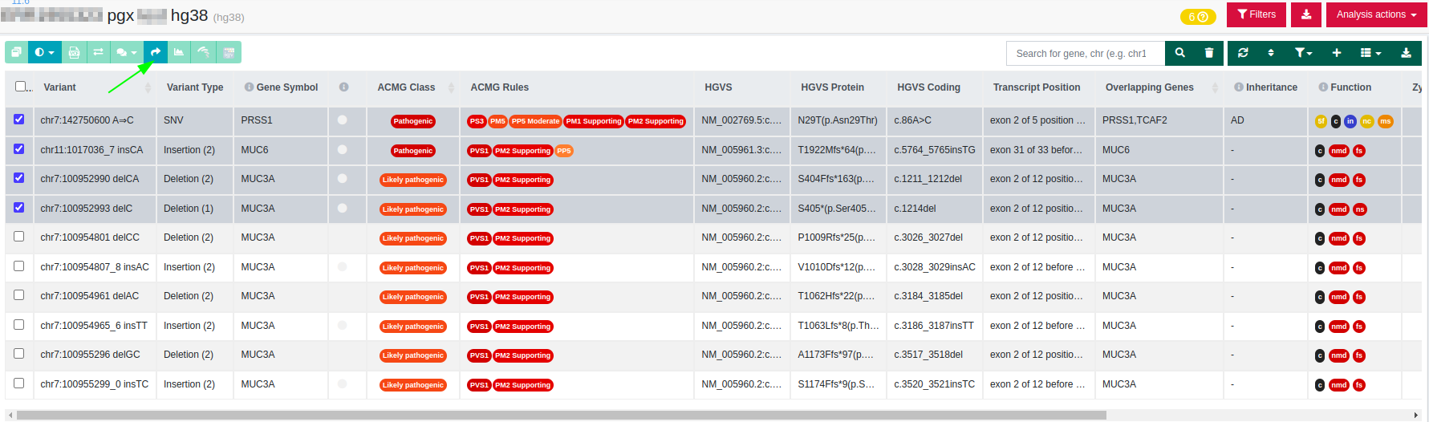Click the blue 'in' function badge in PRSS1 row
Viewport: 1429px width, 422px height.
pyautogui.click(x=1350, y=121)
